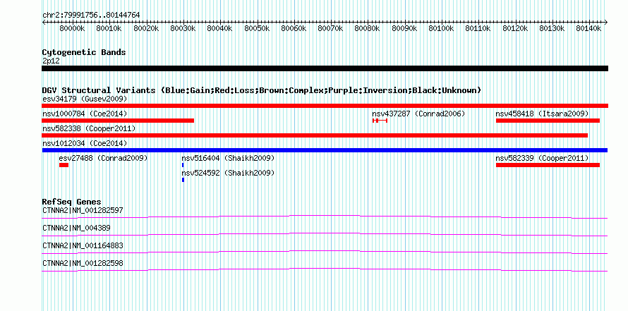Open CTNNA2|NM_004389 gene label
The image size is (628, 311).
(x=76, y=228)
